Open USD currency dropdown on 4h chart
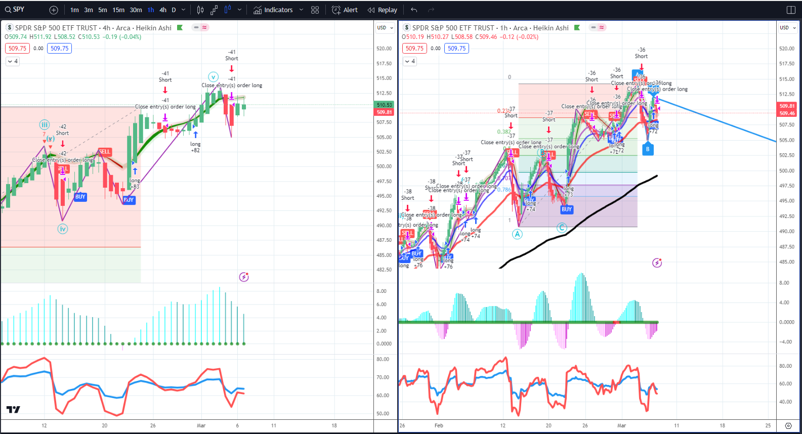 (385, 28)
